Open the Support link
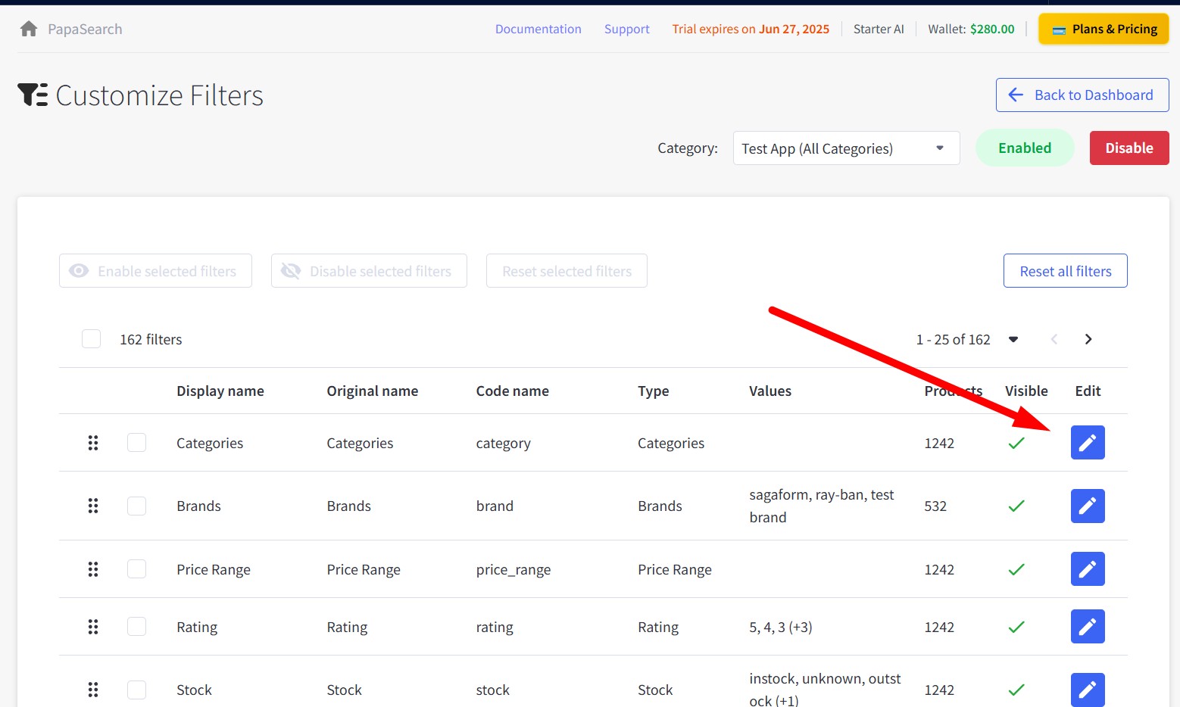The image size is (1180, 707). 627,29
